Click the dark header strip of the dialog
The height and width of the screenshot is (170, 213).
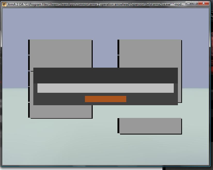click(x=105, y=75)
